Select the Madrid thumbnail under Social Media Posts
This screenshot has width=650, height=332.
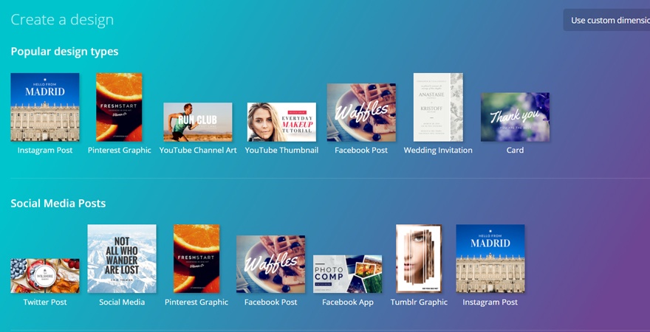(490, 258)
